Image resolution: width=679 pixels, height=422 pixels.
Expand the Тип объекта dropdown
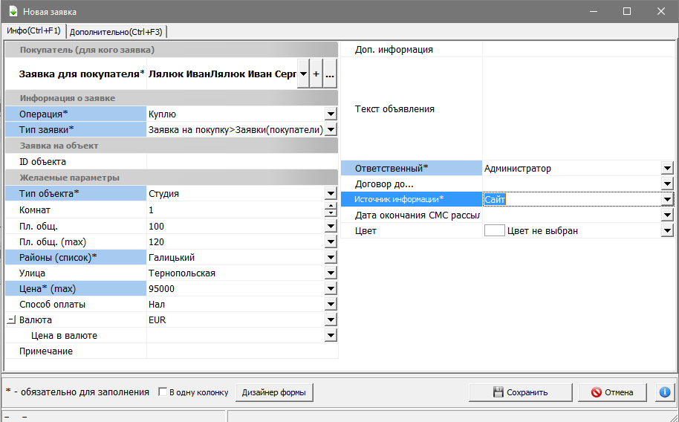[x=331, y=194]
